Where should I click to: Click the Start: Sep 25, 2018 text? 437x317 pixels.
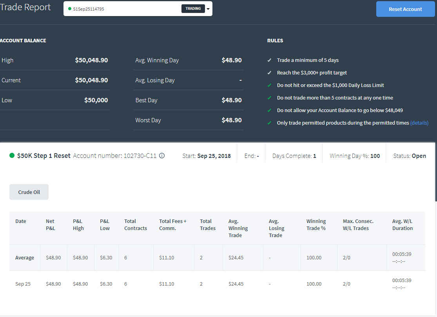[x=207, y=156]
